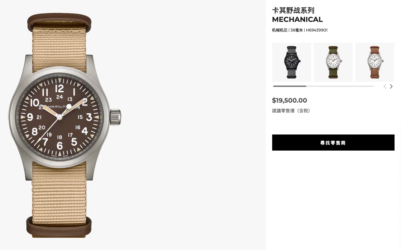Click the brown leather keeper at the strap bottom
Image resolution: width=401 pixels, height=250 pixels.
click(59, 227)
